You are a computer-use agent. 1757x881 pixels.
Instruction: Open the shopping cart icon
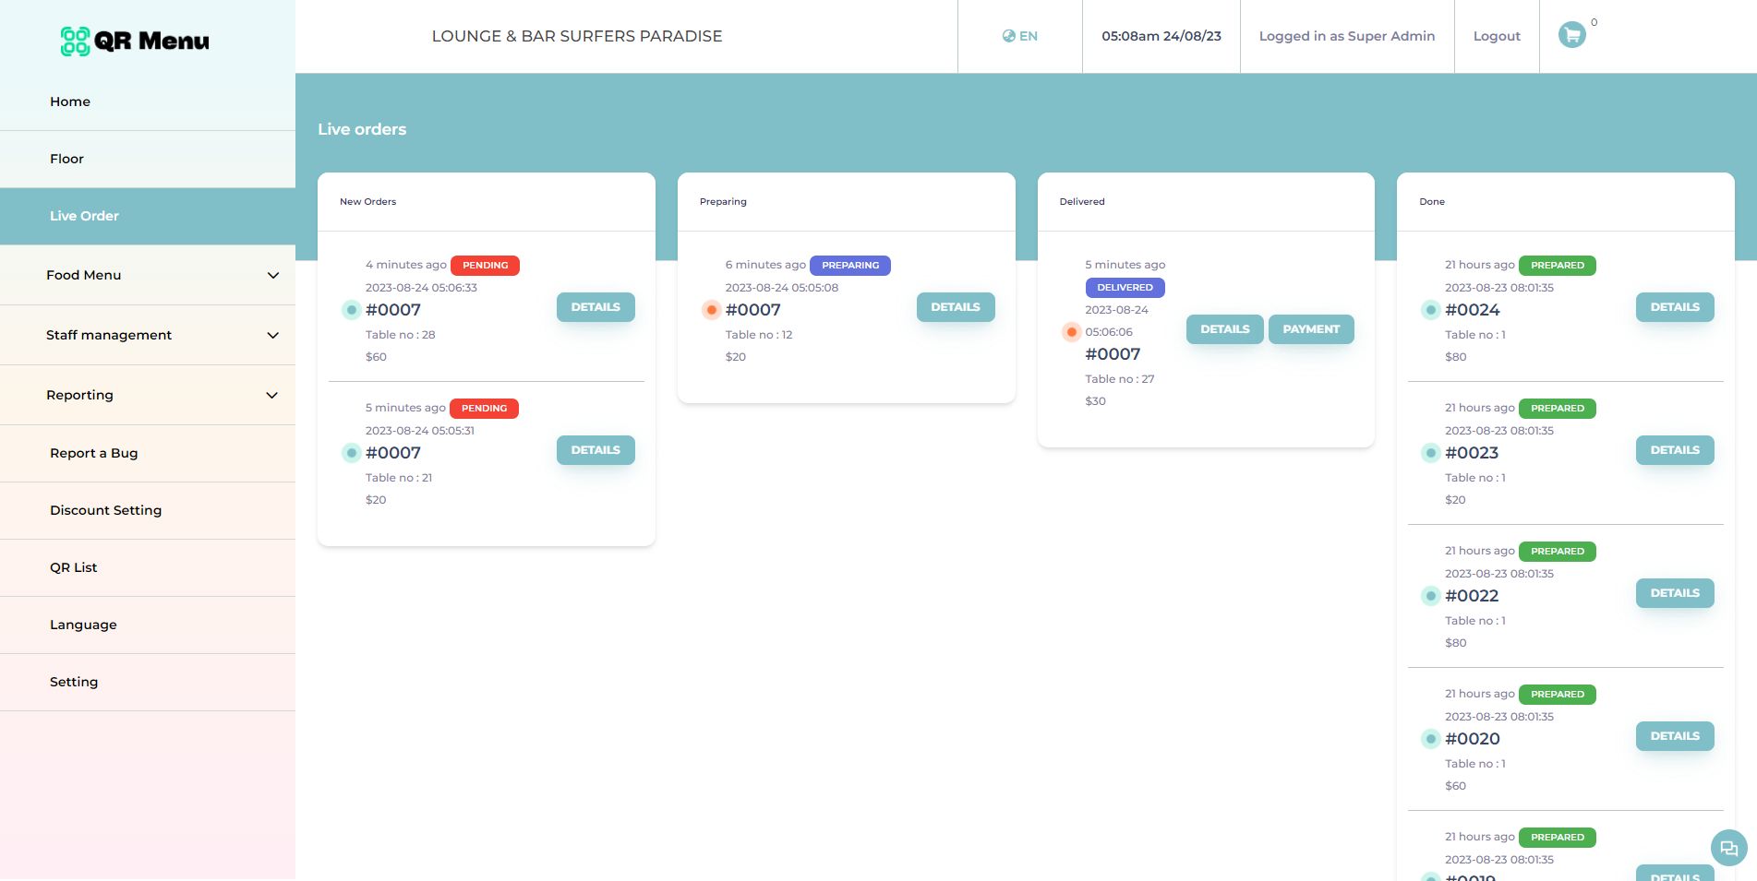pos(1571,35)
